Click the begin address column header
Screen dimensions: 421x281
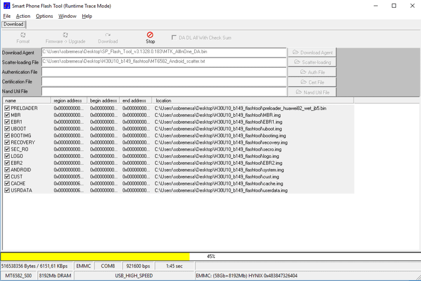103,101
